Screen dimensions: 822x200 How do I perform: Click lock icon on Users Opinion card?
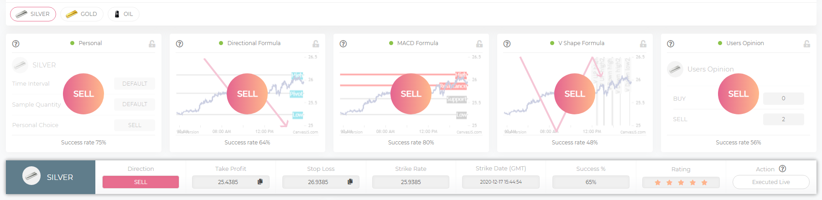[807, 44]
